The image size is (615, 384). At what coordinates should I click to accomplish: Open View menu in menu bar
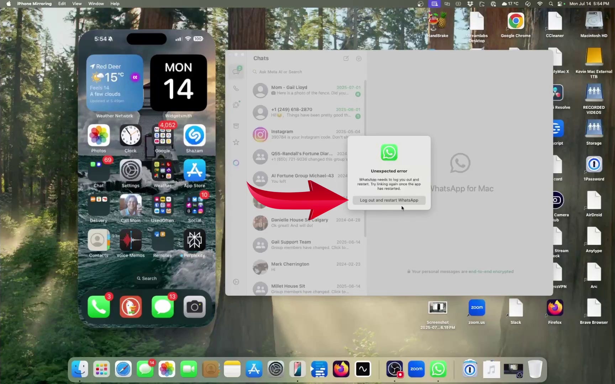(x=77, y=4)
